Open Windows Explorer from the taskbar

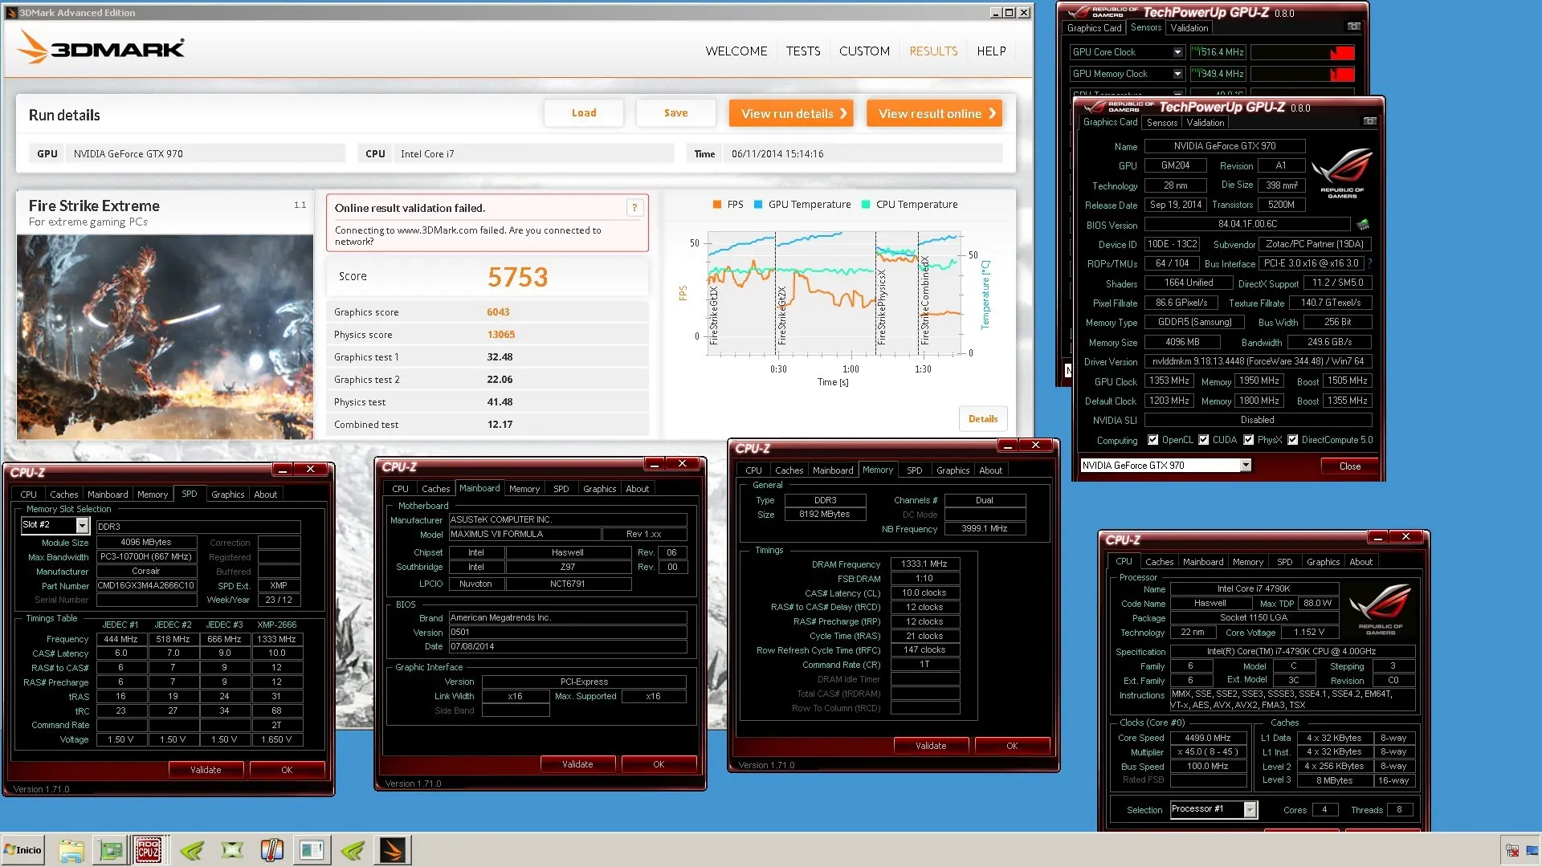click(71, 850)
